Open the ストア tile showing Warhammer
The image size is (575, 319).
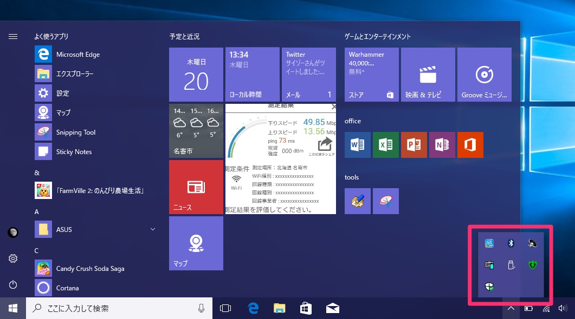[371, 75]
